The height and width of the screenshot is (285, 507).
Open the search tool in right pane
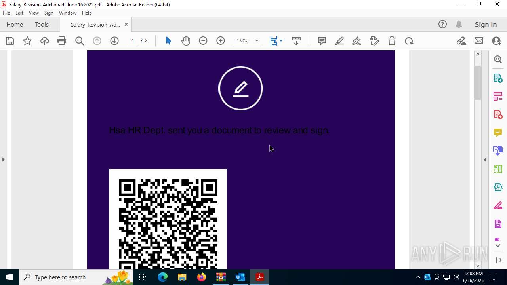pos(498,59)
